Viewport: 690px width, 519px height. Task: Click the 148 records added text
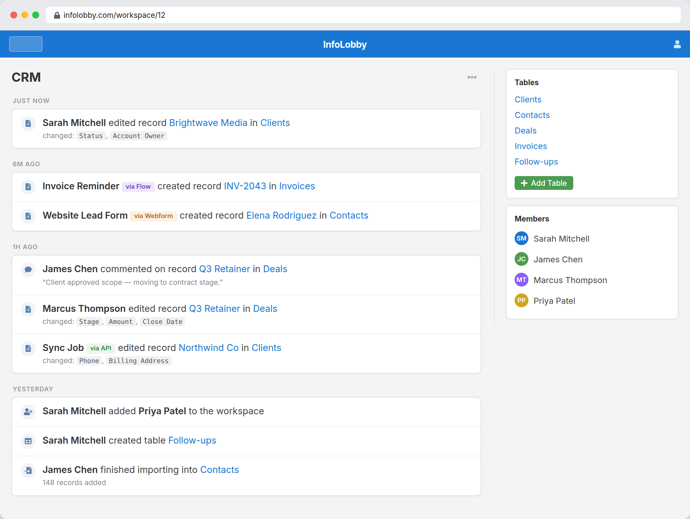tap(74, 483)
